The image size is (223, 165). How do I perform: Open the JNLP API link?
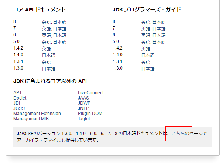pyautogui.click(x=83, y=108)
